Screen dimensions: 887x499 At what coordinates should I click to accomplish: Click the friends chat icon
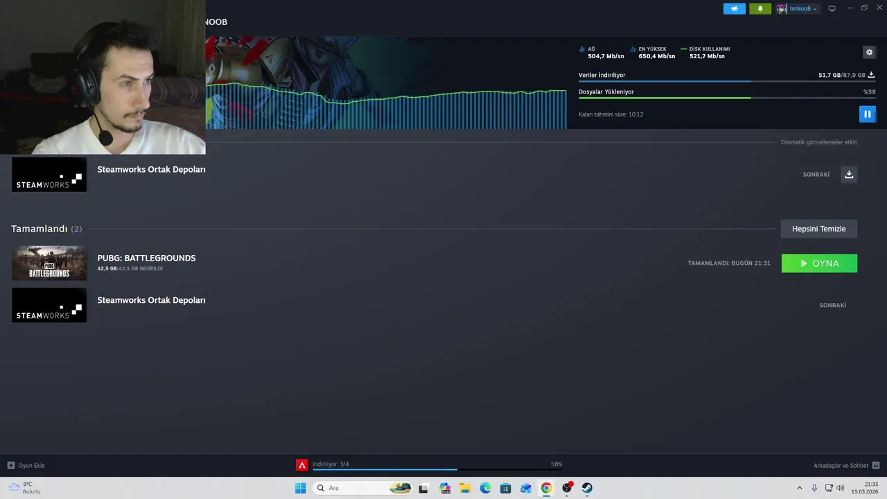(x=876, y=465)
